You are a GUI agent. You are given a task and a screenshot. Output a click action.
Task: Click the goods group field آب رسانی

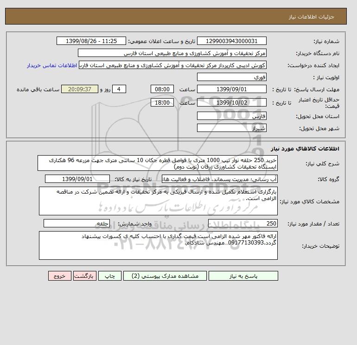pyautogui.click(x=220, y=179)
